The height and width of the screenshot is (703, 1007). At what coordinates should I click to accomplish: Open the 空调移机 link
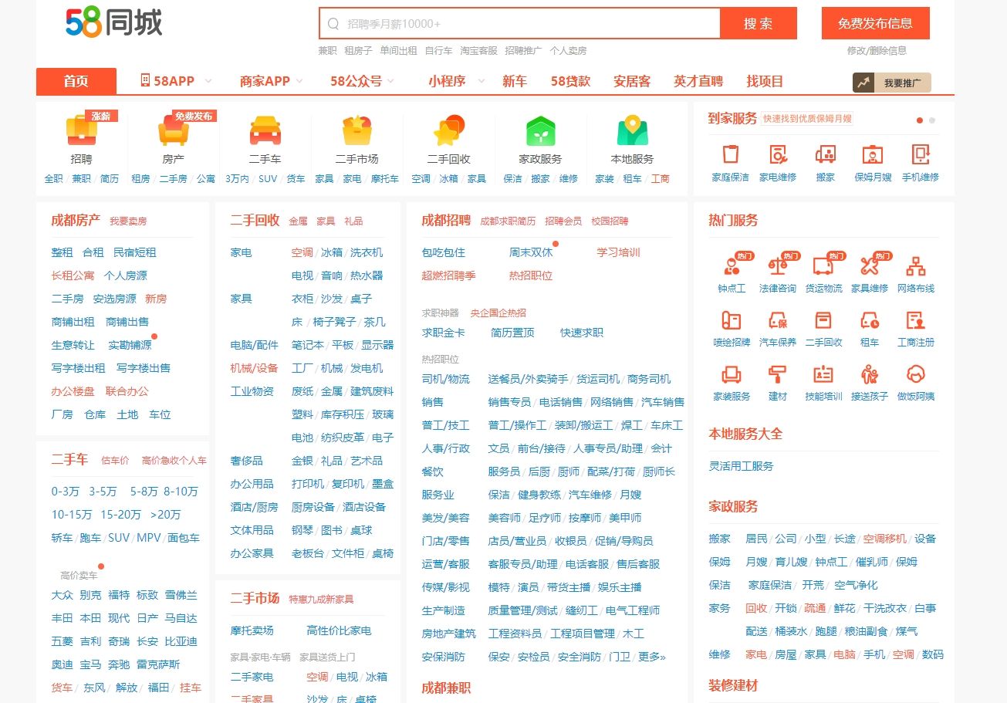[x=885, y=539]
